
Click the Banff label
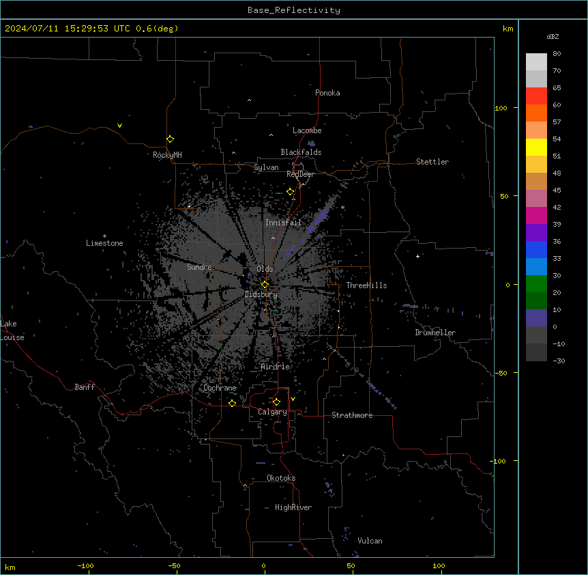pos(85,387)
